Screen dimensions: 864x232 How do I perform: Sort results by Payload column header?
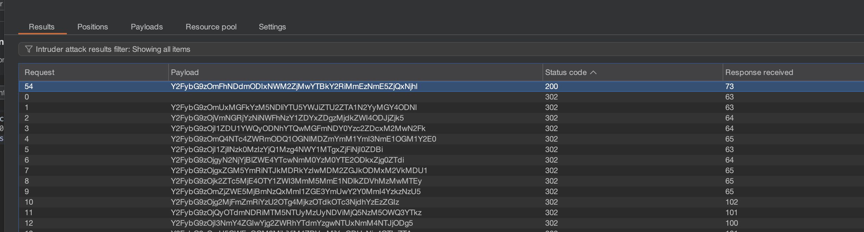[185, 73]
